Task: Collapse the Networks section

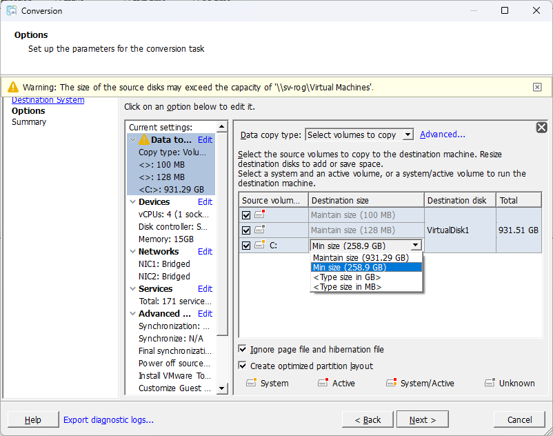Action: [133, 252]
